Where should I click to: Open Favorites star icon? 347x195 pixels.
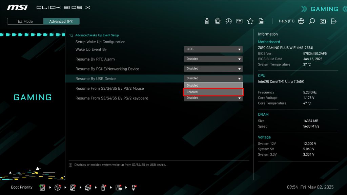[x=250, y=21]
